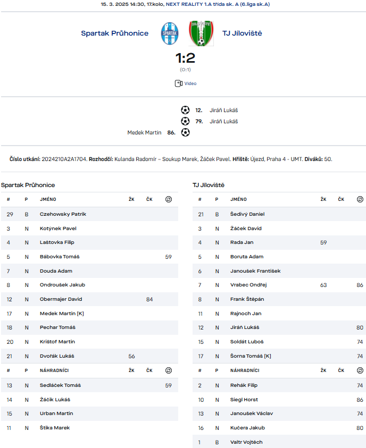Click the ball icon for the 12th-minute goal
The width and height of the screenshot is (366, 448).
click(185, 110)
